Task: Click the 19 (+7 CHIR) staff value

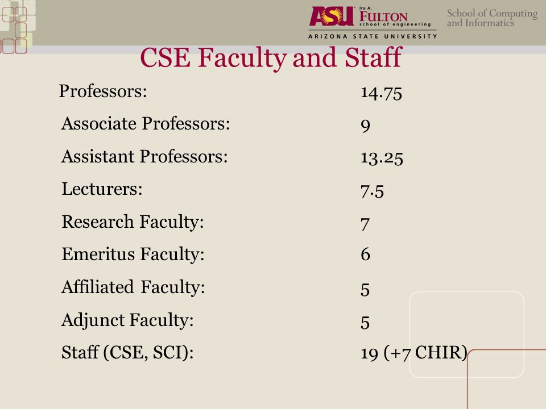Action: tap(413, 353)
